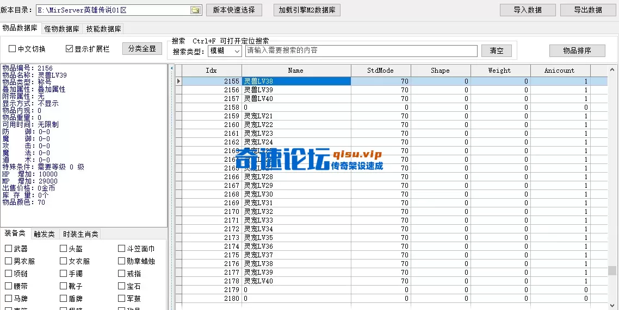The width and height of the screenshot is (619, 310).
Task: Enable the 男衣服 checkbox
Action: pyautogui.click(x=8, y=261)
